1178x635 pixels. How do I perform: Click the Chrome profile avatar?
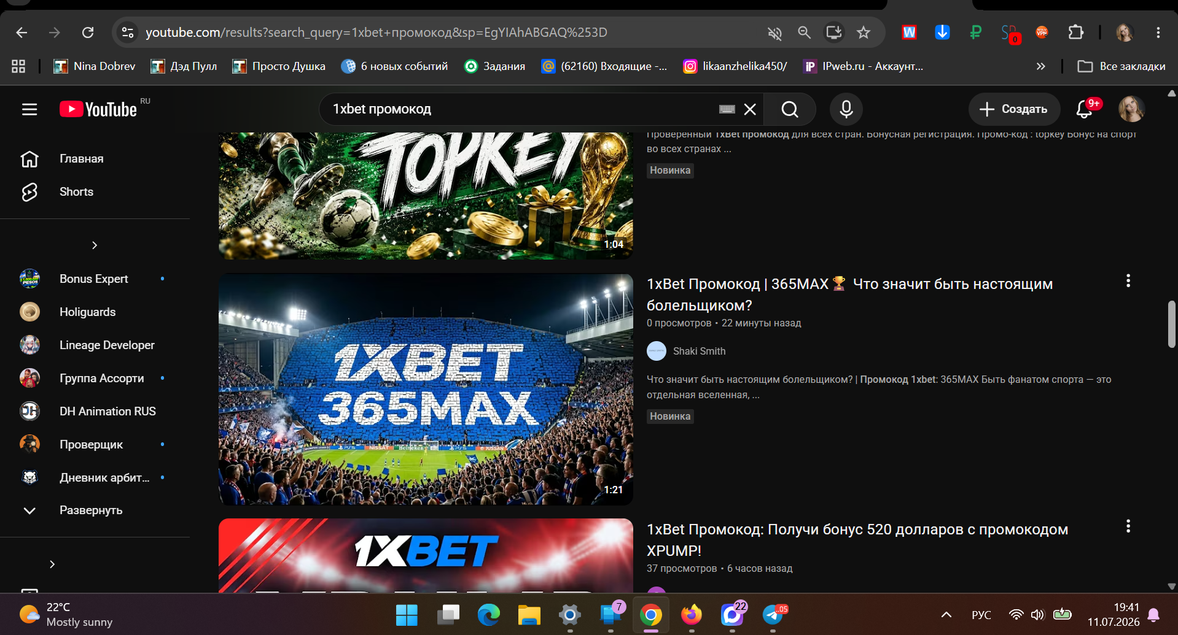[1125, 33]
